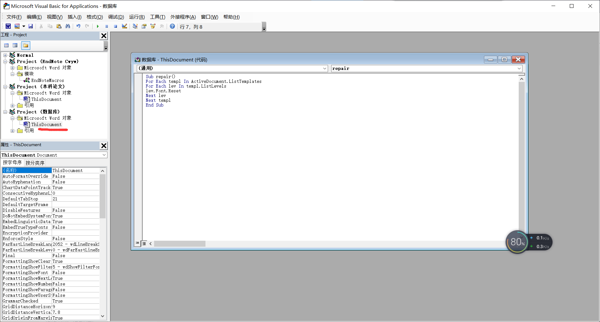This screenshot has height=322, width=600.
Task: Click the View Code icon in Project panel
Action: [6, 45]
